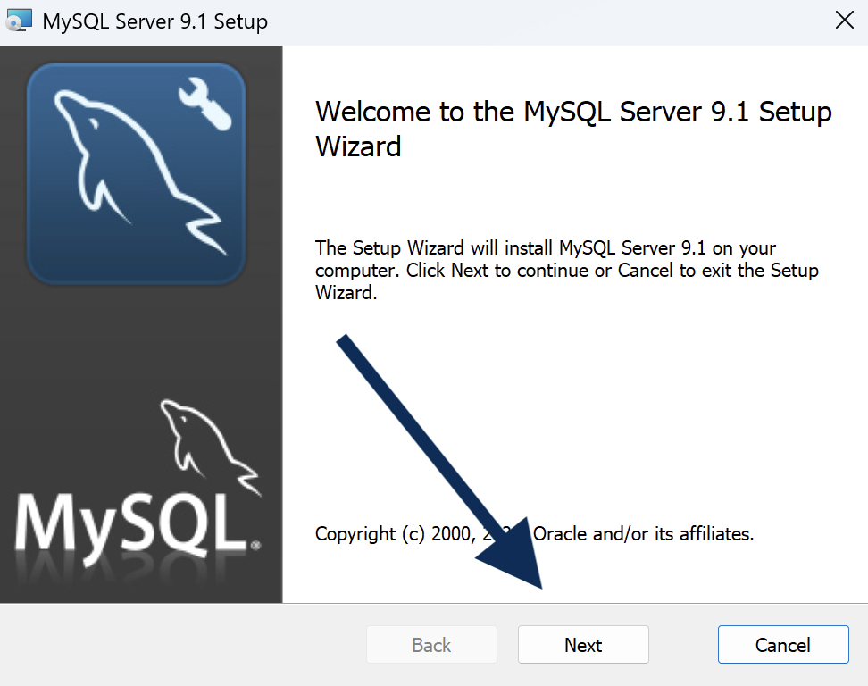868x686 pixels.
Task: Click the Oracle copyright notice text
Action: click(534, 534)
